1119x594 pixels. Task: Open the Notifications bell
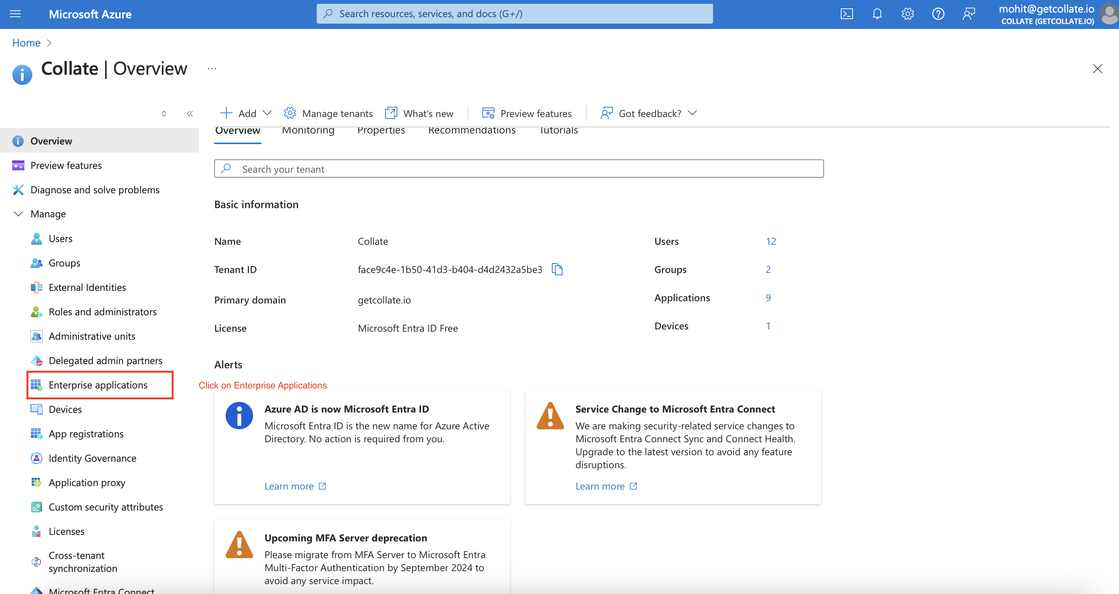877,13
